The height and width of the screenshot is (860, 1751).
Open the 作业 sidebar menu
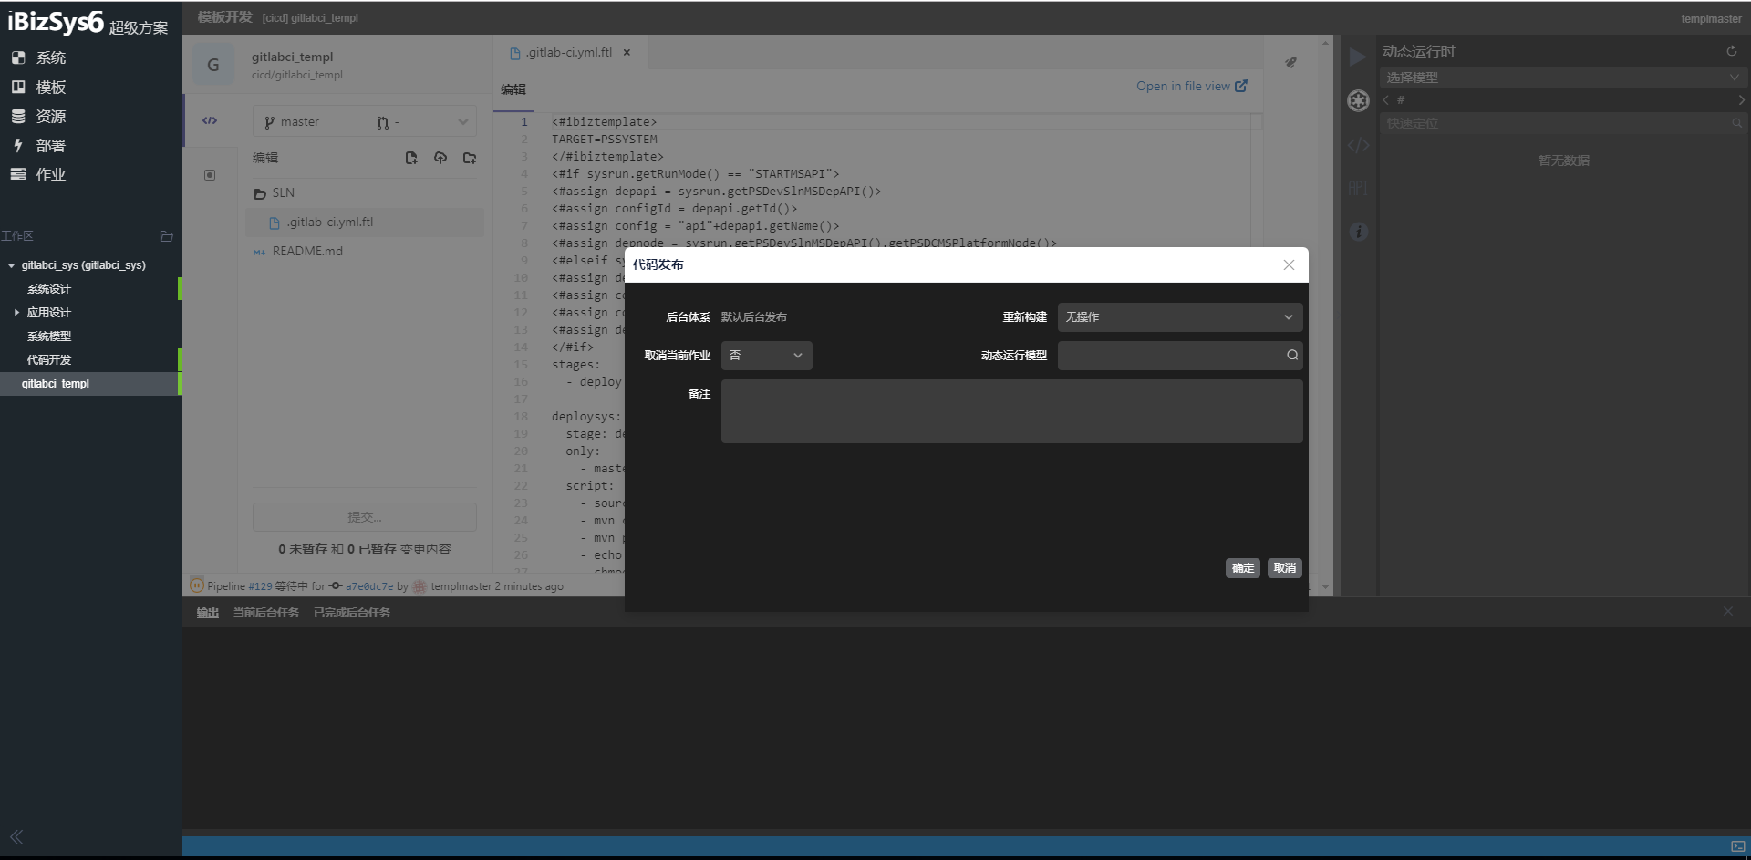pos(38,174)
